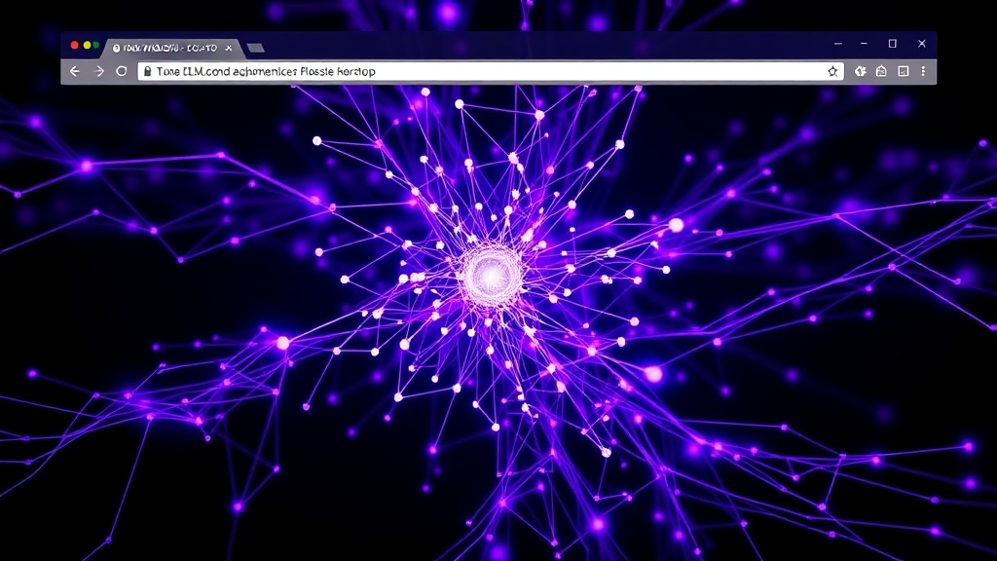Screen dimensions: 997x561
Task: Click the second toolbar extension icon right of the star
Action: tap(881, 71)
